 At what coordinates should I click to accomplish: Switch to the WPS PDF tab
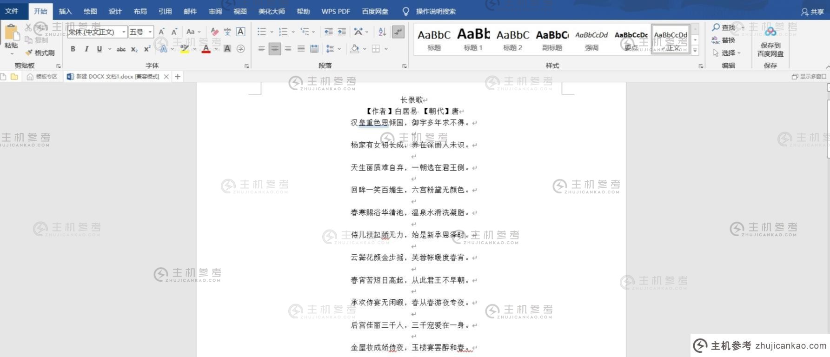(335, 11)
